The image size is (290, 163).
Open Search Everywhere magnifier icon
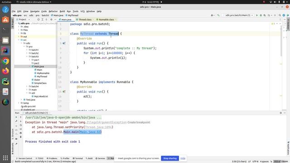click(280, 15)
